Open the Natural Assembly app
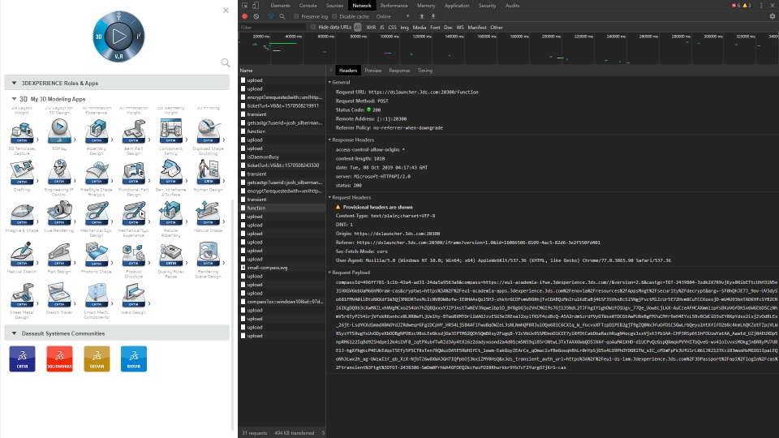The image size is (779, 438). coord(171,213)
